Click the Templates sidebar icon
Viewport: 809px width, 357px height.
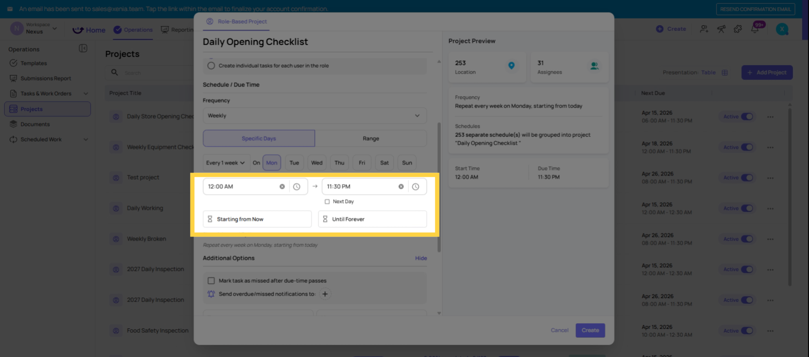[13, 63]
